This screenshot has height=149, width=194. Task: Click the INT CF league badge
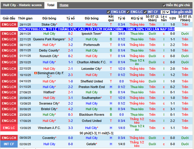(9, 144)
